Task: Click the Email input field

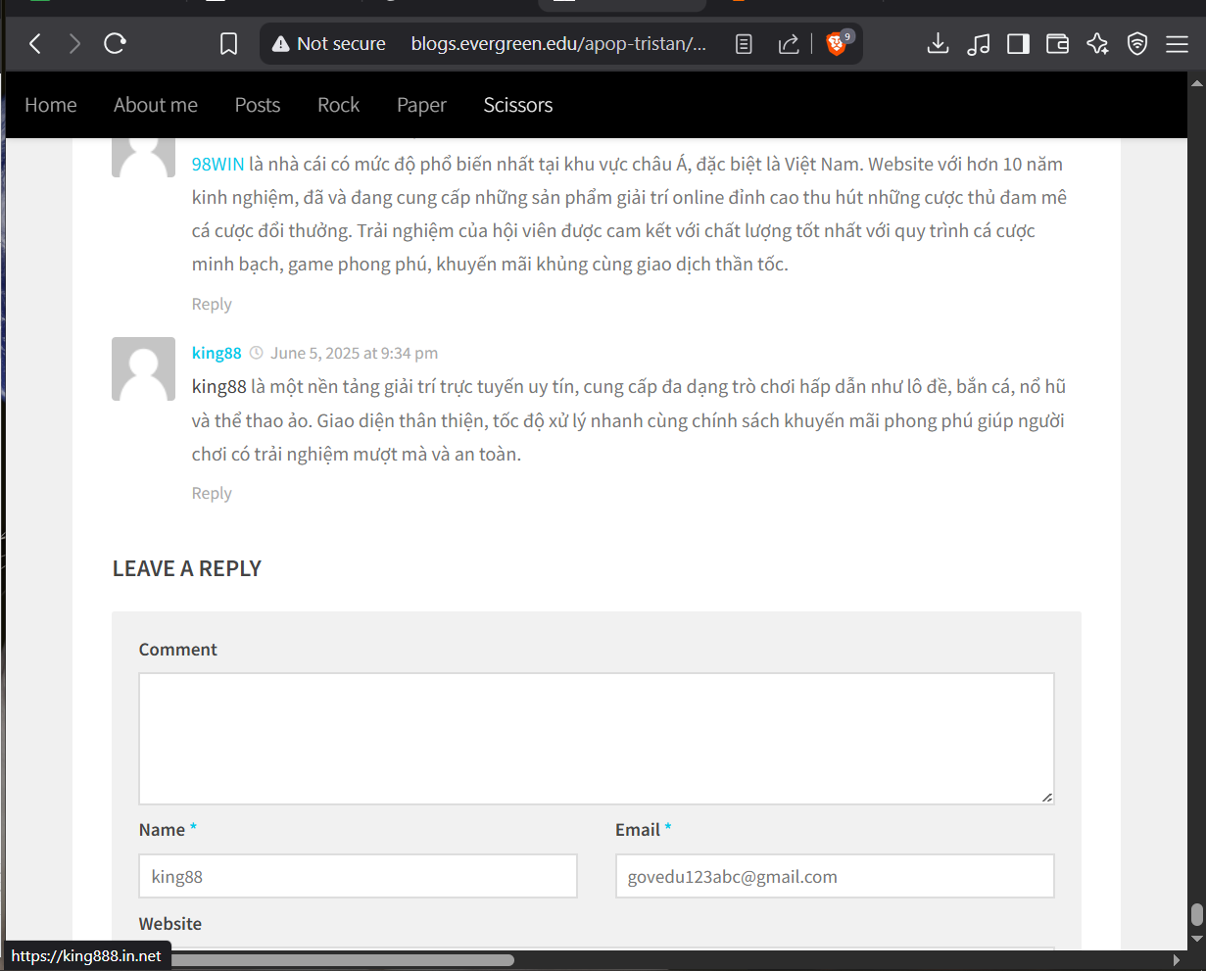Action: 835,876
